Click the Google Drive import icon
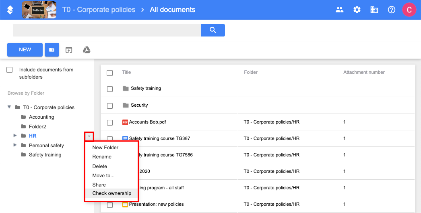The height and width of the screenshot is (213, 421). 87,50
